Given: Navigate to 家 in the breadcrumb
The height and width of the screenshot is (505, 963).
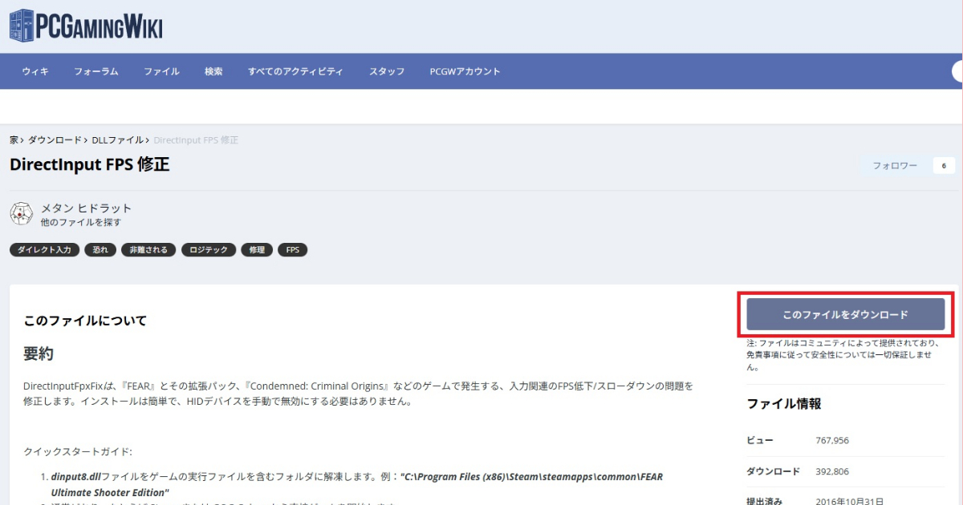Looking at the screenshot, I should tap(13, 139).
